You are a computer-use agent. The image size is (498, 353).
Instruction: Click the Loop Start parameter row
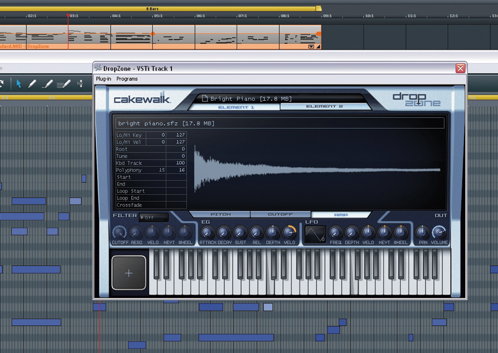[151, 191]
